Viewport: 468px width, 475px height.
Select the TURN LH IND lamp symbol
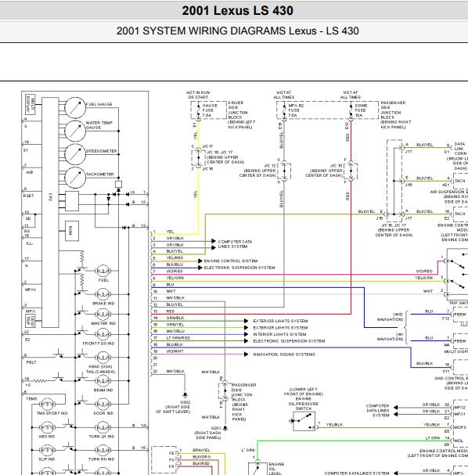(103, 427)
